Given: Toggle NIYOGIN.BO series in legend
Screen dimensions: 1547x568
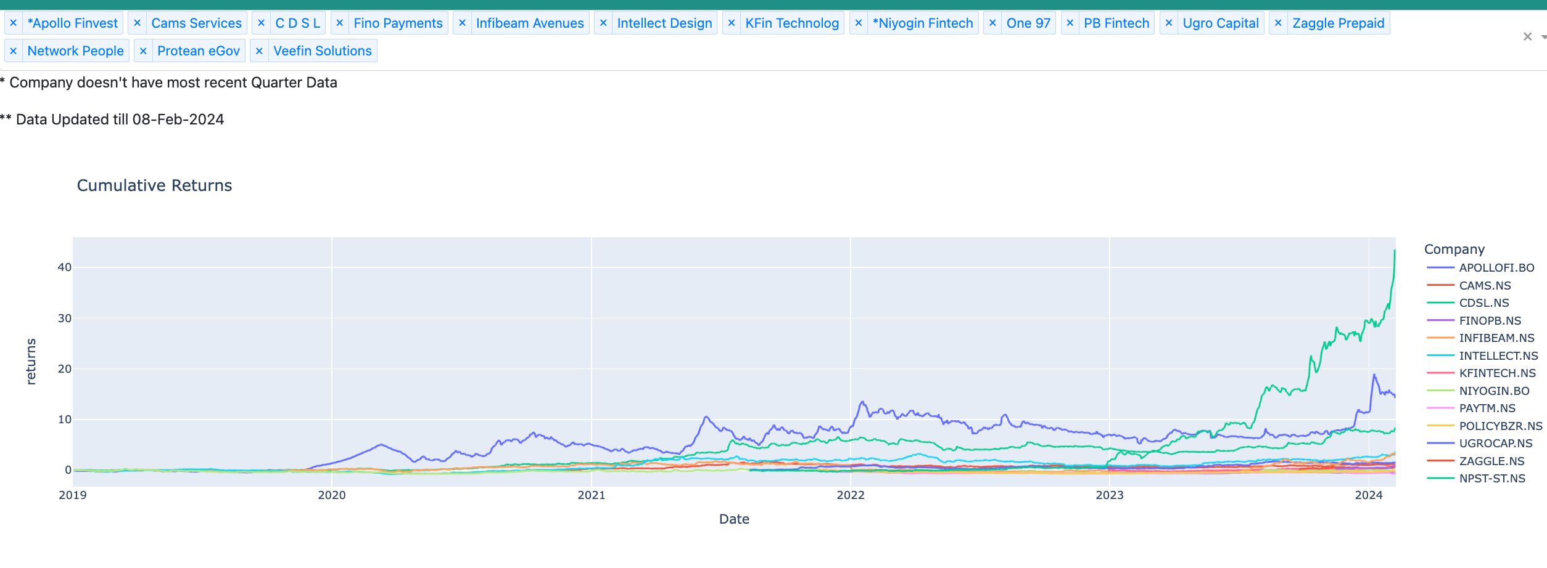Looking at the screenshot, I should (x=1479, y=391).
